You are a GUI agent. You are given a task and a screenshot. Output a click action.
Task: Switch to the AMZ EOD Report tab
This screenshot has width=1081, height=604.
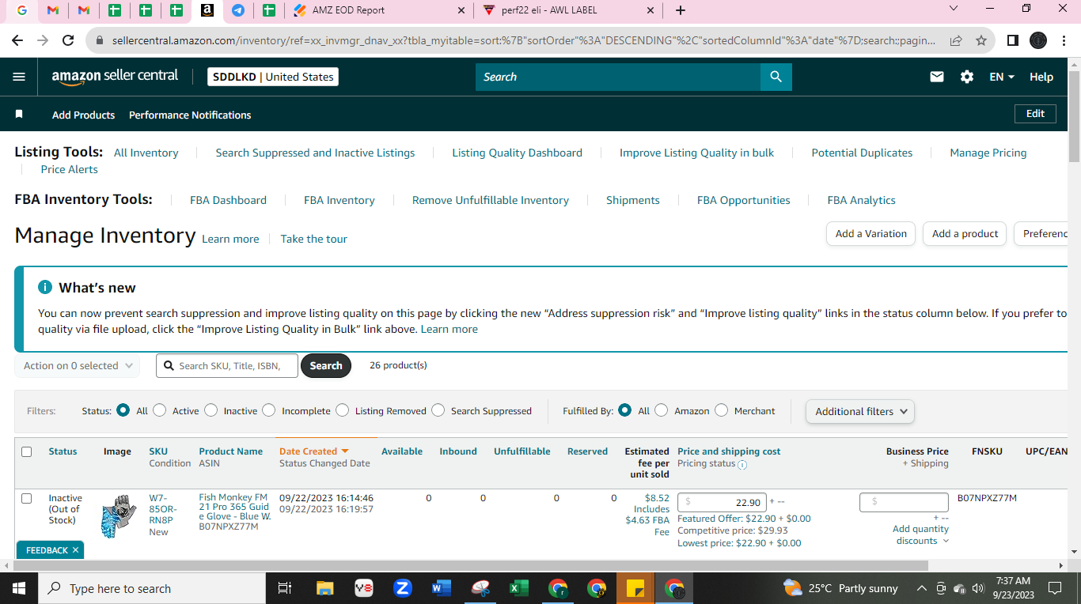click(380, 10)
